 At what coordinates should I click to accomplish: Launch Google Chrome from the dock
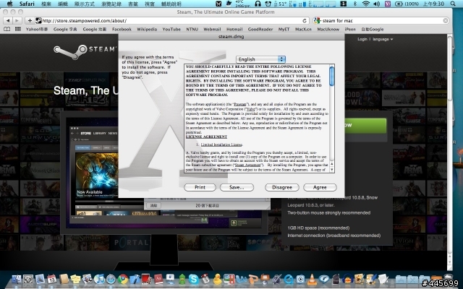[123, 279]
